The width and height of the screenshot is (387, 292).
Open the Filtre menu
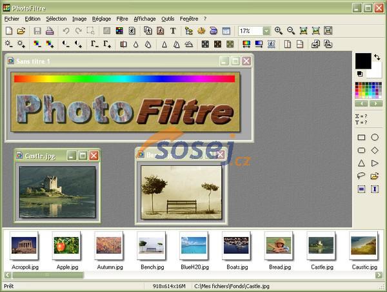(x=122, y=19)
